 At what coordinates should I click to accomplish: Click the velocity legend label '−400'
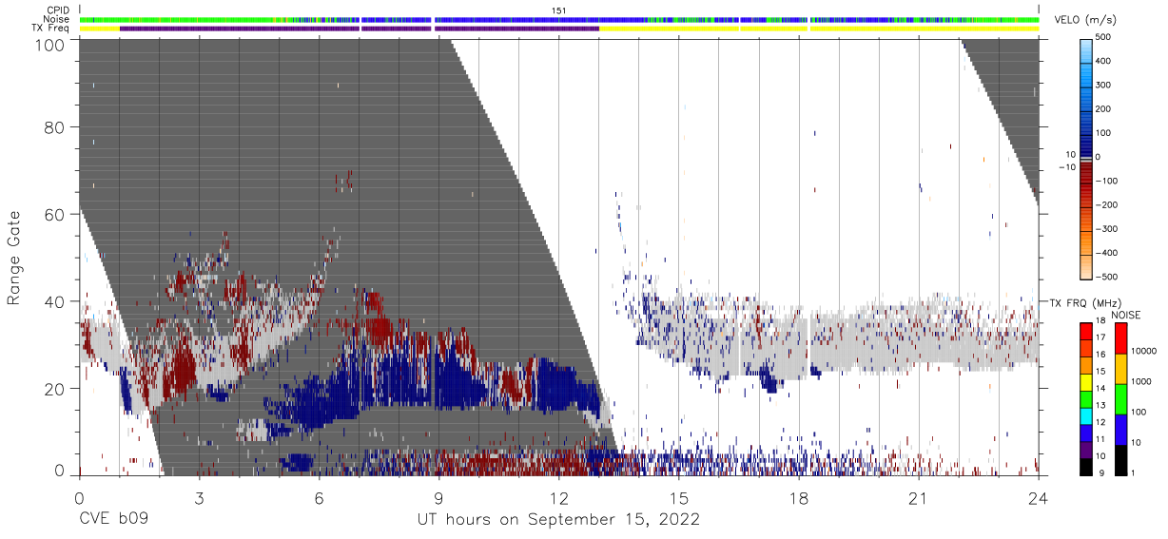1106,253
